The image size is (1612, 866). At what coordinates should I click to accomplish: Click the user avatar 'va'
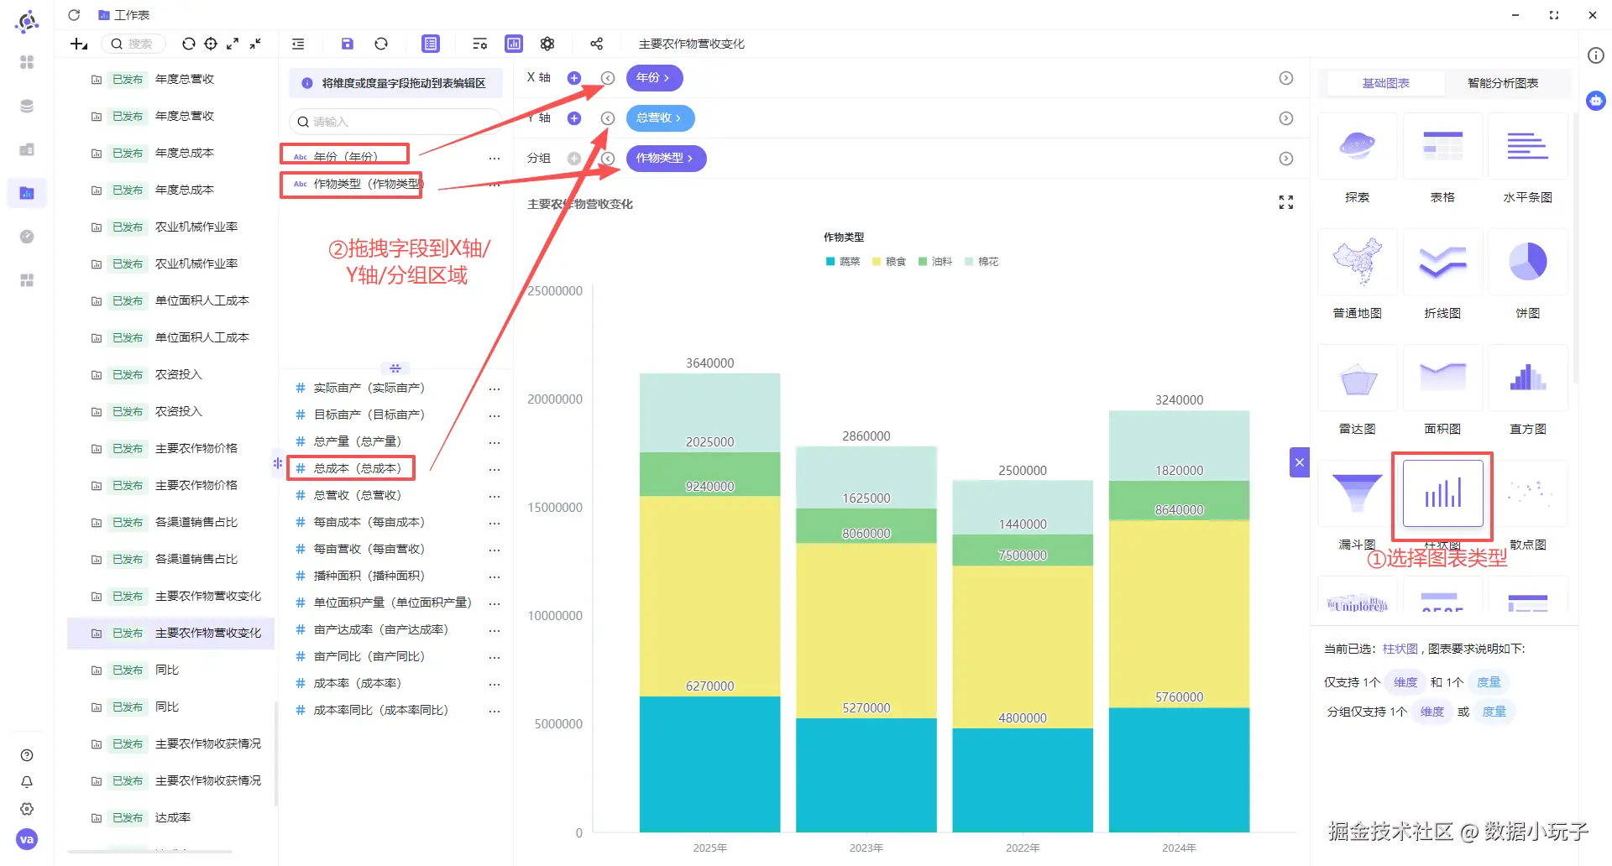coord(27,839)
